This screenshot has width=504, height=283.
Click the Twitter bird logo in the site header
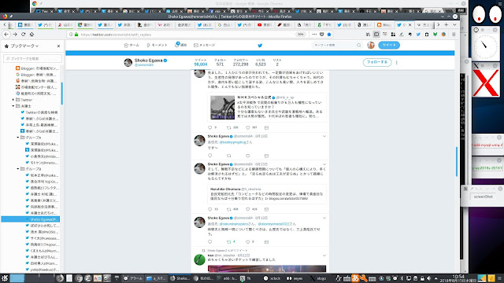[260, 46]
